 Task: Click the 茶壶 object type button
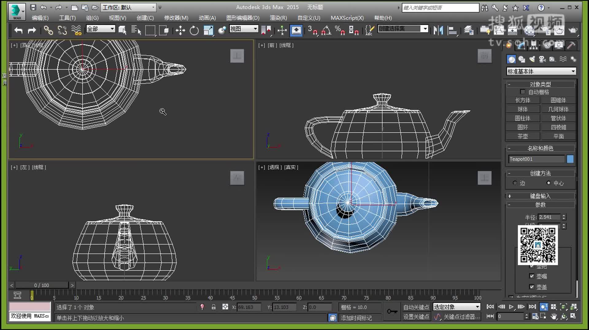(x=523, y=136)
